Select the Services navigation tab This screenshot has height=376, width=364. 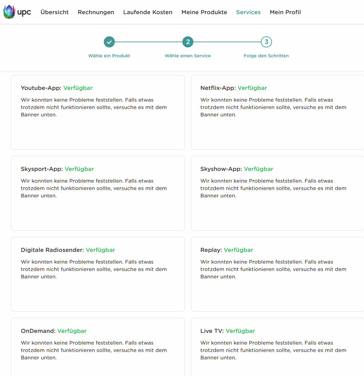[x=248, y=12]
